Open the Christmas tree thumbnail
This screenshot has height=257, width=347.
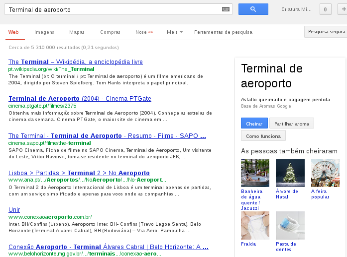coord(290,173)
